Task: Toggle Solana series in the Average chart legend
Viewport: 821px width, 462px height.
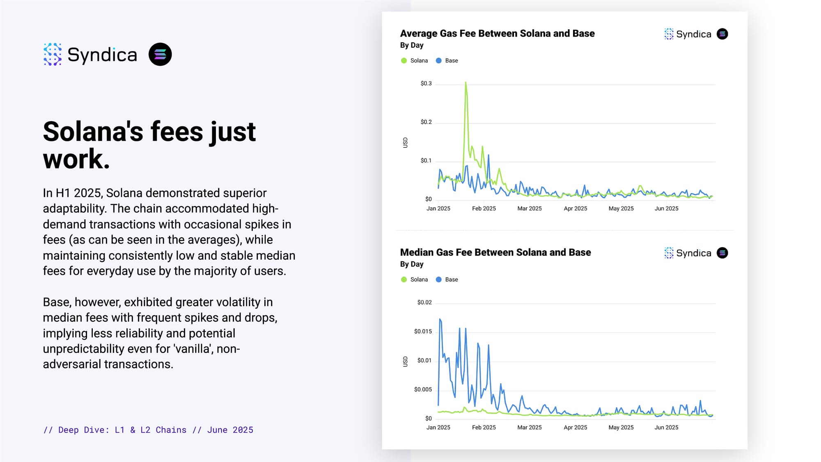Action: (x=419, y=61)
